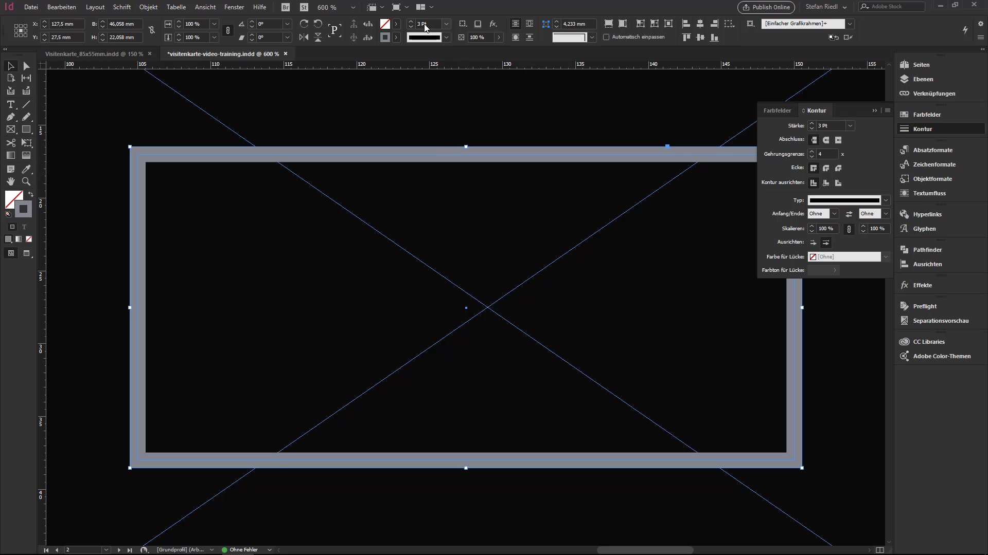This screenshot has height=555, width=988.
Task: Click the fill color box in toolbox
Action: (12, 198)
